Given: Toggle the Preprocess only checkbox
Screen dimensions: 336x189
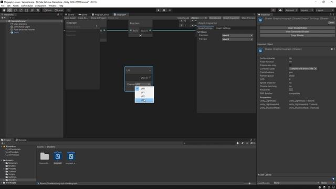Looking at the screenshot, I should pyautogui.click(x=290, y=65).
